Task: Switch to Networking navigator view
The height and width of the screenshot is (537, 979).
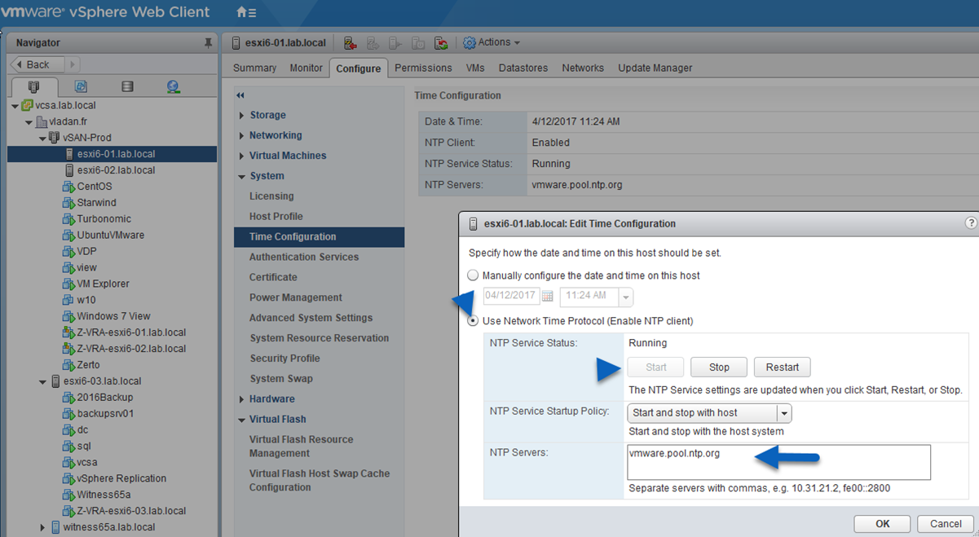Action: [x=173, y=86]
